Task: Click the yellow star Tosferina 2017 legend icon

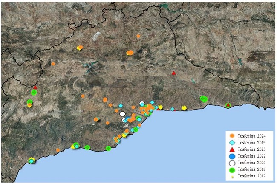Action: pyautogui.click(x=232, y=176)
